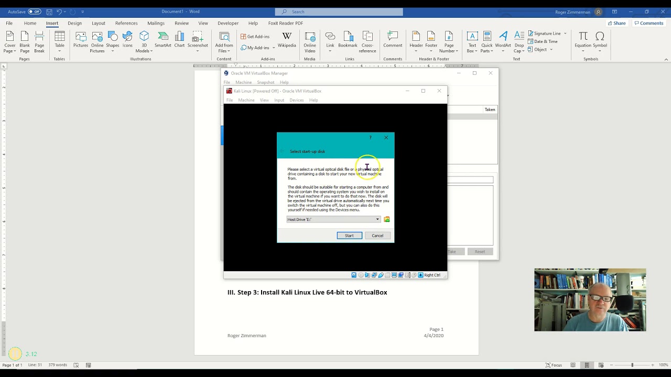Insert Date & Time
The height and width of the screenshot is (377, 671).
tap(543, 41)
